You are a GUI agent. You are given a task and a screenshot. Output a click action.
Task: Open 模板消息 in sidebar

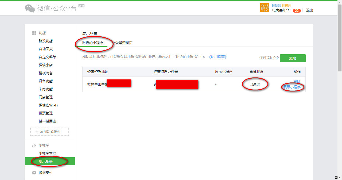click(46, 73)
